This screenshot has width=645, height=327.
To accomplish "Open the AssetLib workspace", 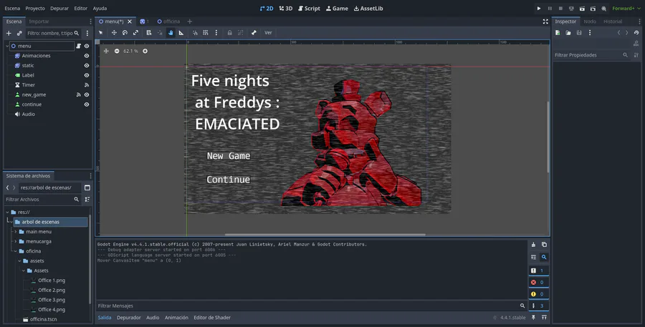I will point(368,8).
